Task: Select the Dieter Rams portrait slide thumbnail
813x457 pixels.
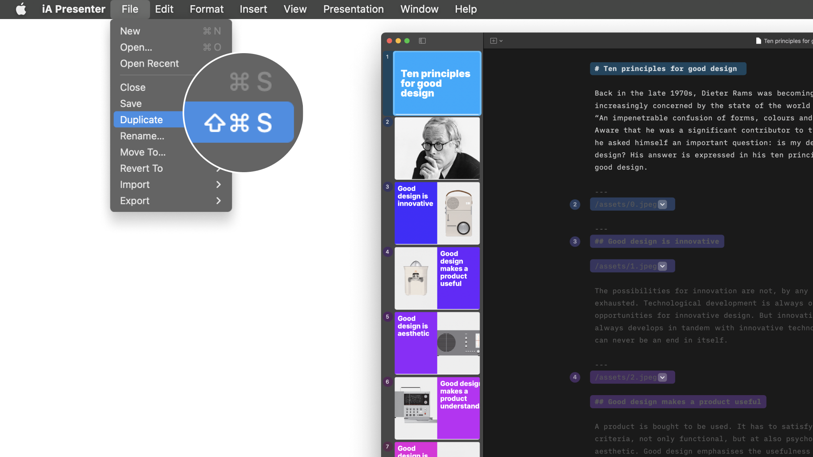Action: (x=437, y=148)
